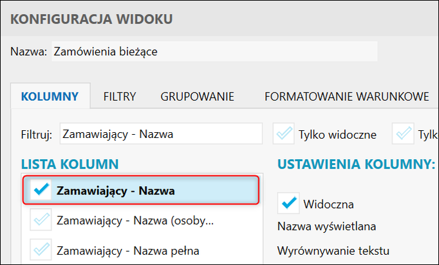Go to the GRUPOWANIE tab
Image resolution: width=439 pixels, height=265 pixels.
(x=197, y=98)
